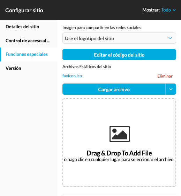Click the Configurar sitio header title
181x196 pixels.
pos(24,10)
